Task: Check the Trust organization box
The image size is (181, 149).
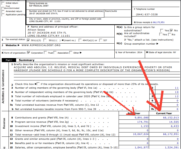Action: tap(46, 53)
